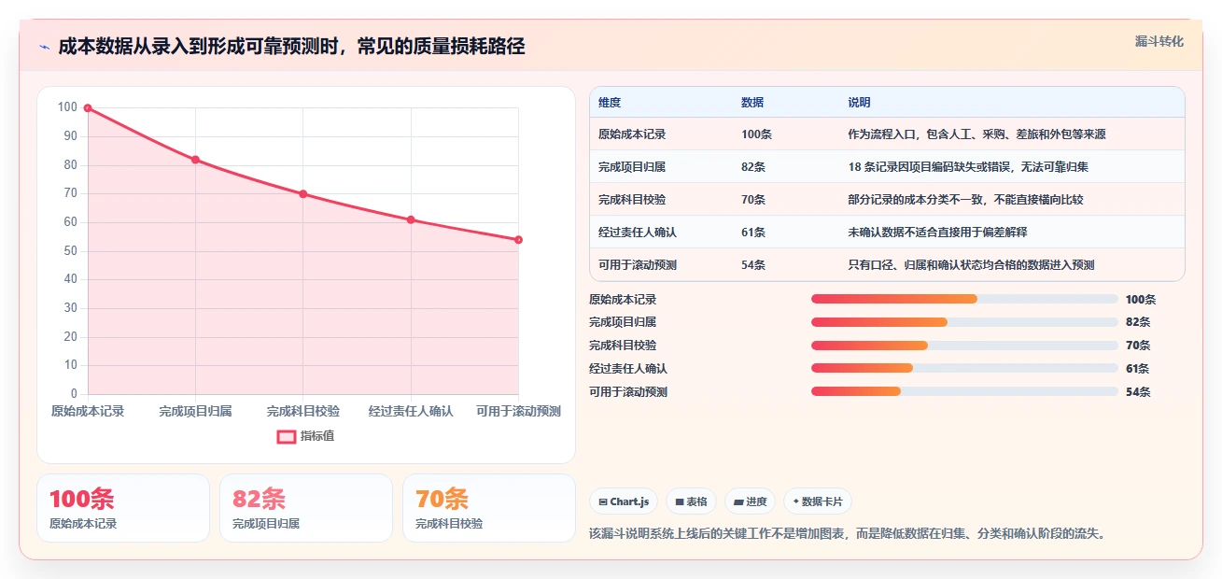The height and width of the screenshot is (579, 1222).
Task: Click the Chart.js tag
Action: tap(624, 501)
